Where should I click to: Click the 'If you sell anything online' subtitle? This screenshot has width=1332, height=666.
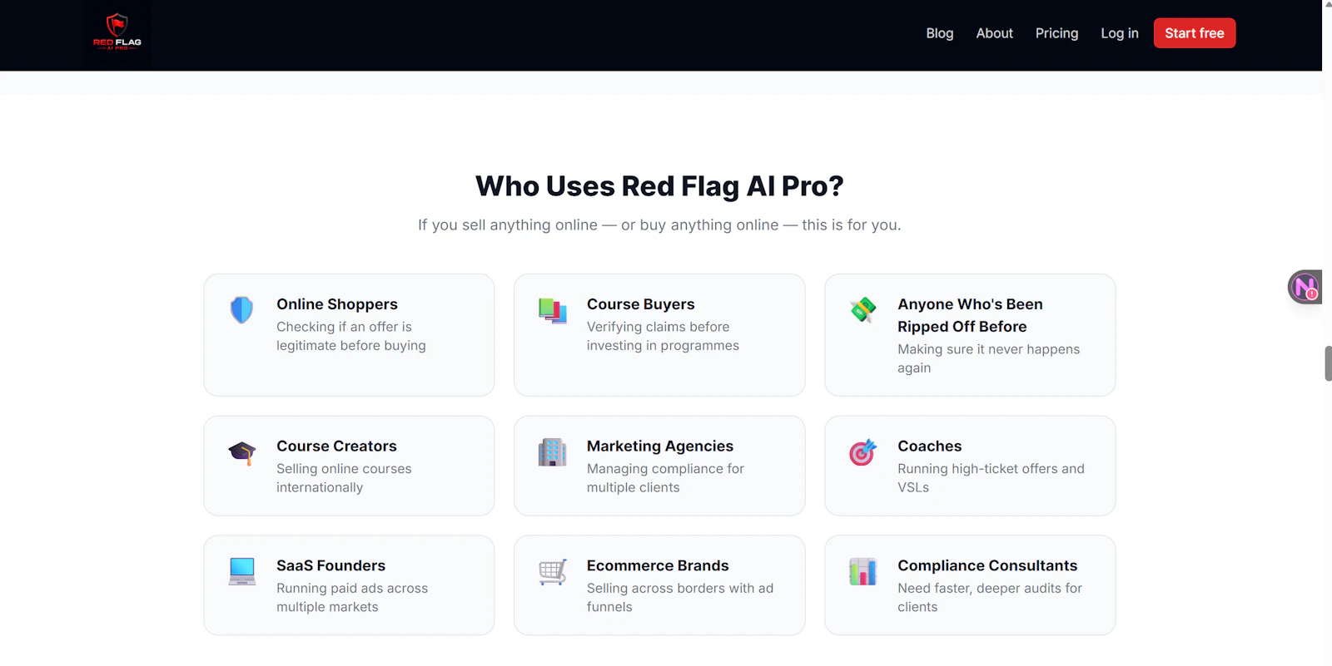(659, 224)
